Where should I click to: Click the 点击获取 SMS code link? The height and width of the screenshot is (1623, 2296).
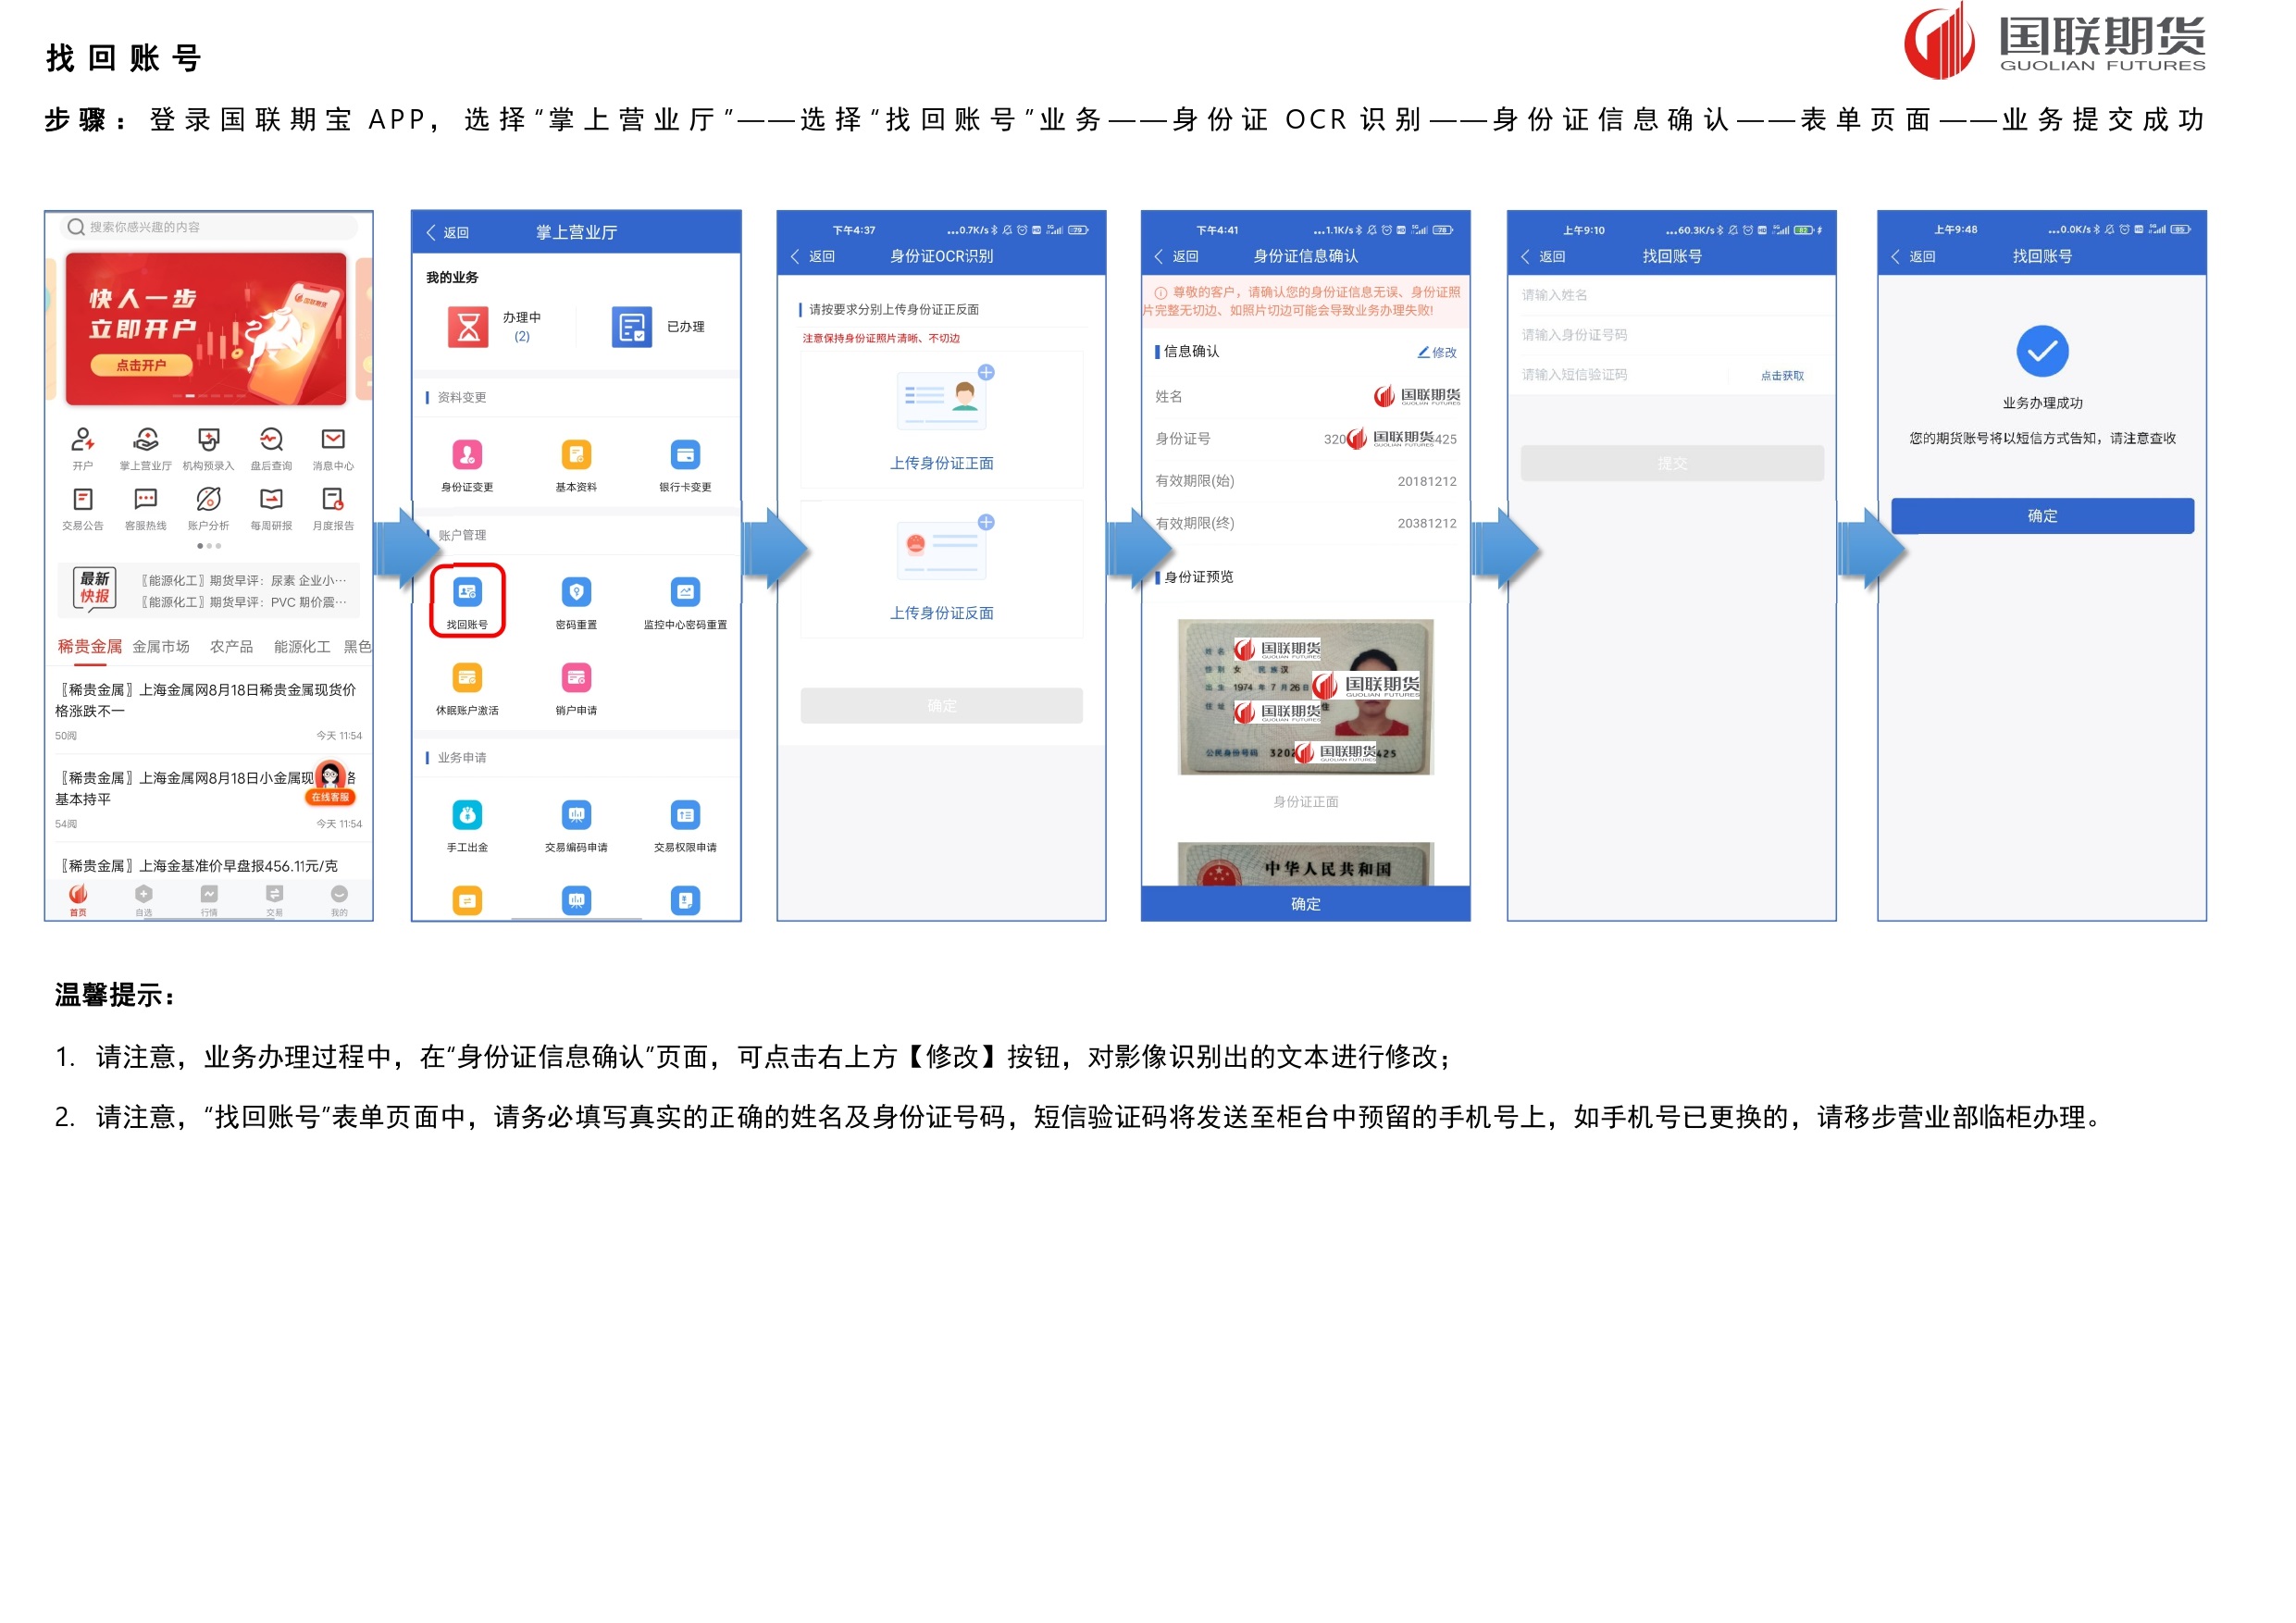[x=1782, y=376]
